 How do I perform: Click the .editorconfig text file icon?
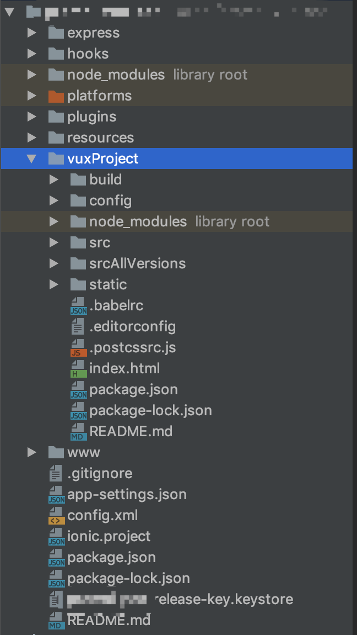click(78, 327)
